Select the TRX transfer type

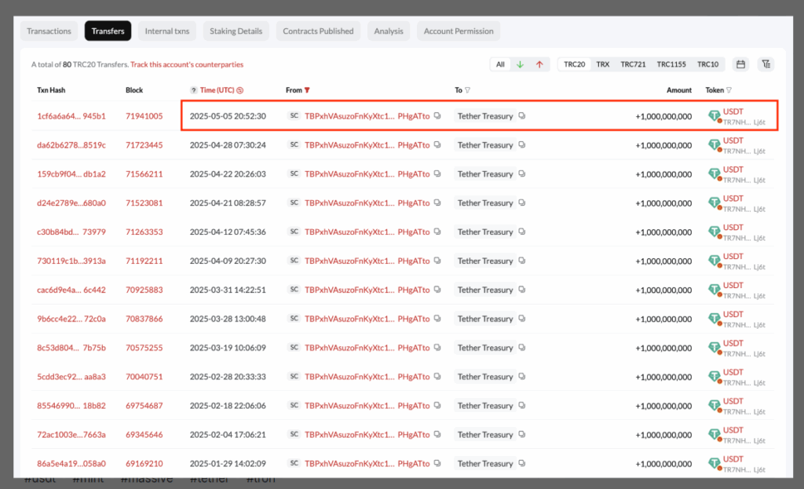pos(602,64)
